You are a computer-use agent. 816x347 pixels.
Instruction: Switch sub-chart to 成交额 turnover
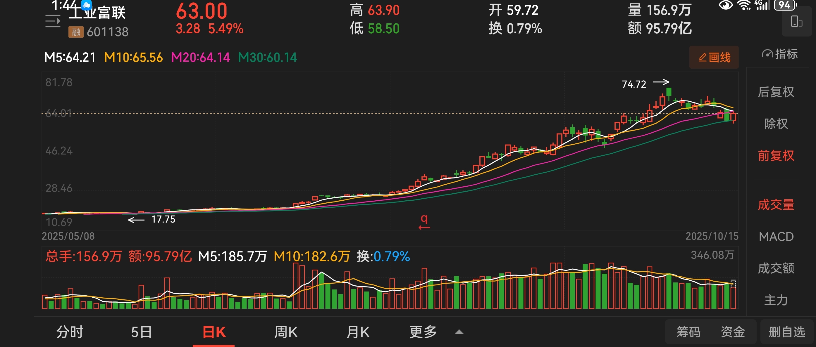[x=776, y=268]
